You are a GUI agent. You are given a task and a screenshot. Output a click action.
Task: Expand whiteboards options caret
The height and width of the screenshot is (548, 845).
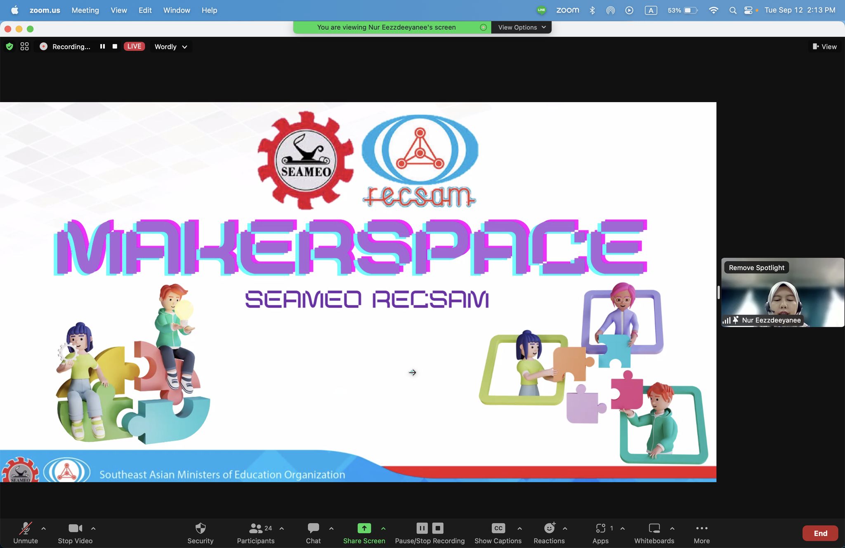point(672,528)
